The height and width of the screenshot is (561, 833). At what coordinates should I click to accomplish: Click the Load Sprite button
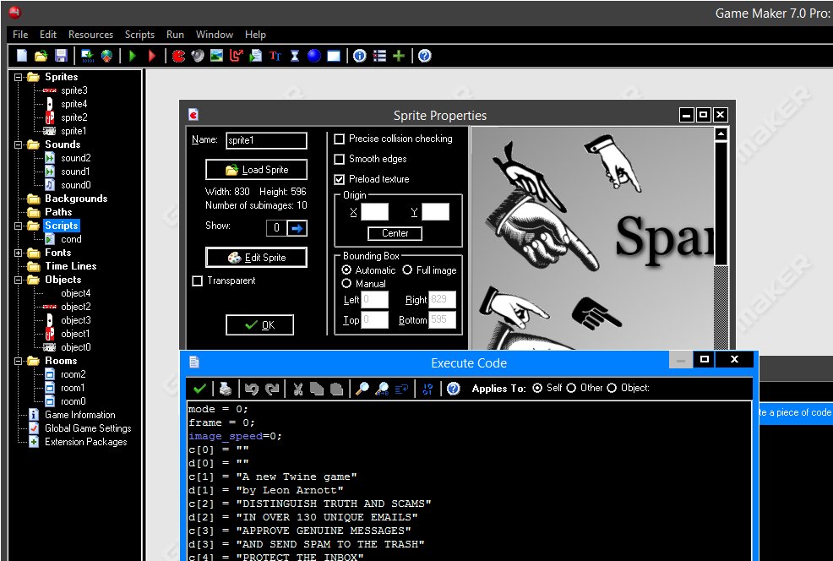(256, 170)
